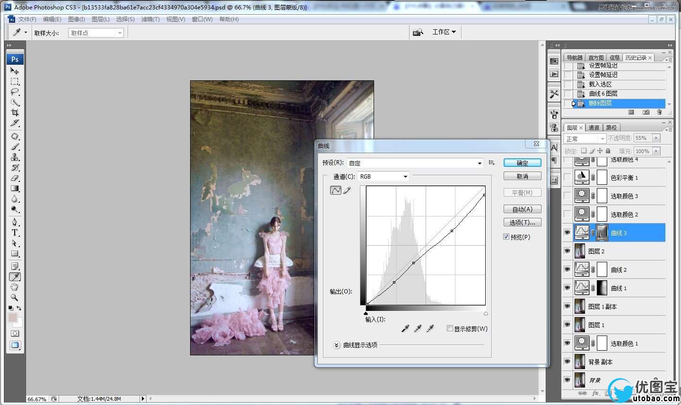Viewport: 681px width, 405px height.
Task: Select the curve point editing mode icon
Action: [x=335, y=190]
